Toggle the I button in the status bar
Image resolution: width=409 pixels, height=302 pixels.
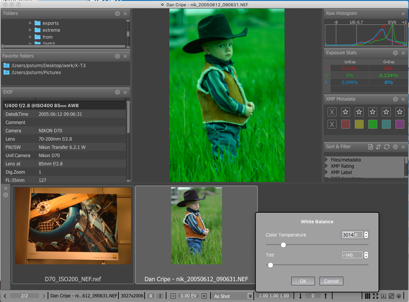click(x=160, y=296)
